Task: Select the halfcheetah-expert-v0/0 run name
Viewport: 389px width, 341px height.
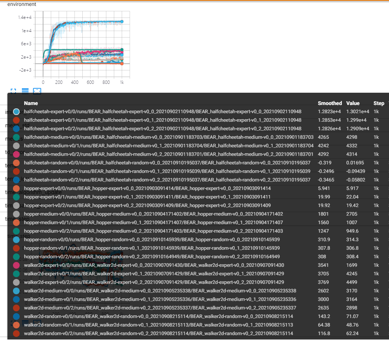Action: click(162, 112)
